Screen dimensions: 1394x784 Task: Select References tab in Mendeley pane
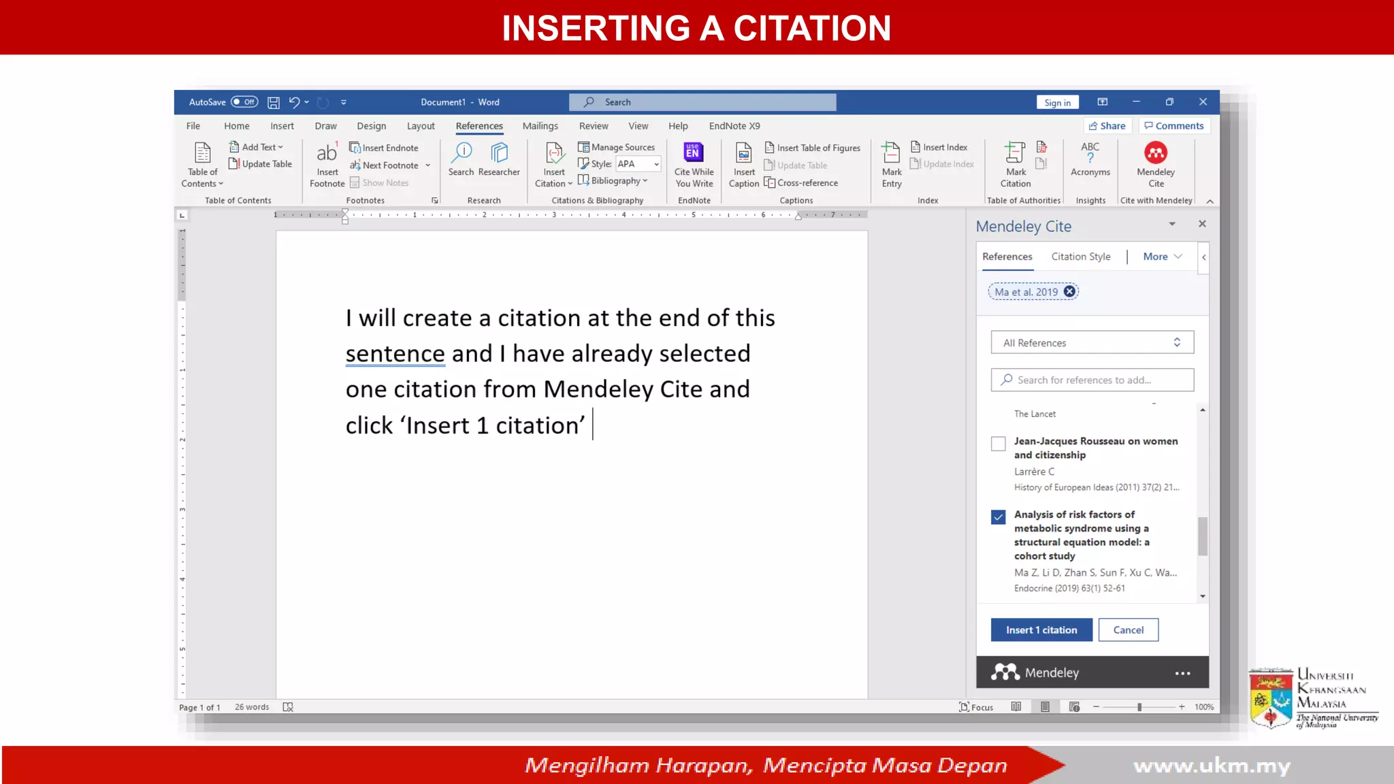pos(1007,257)
